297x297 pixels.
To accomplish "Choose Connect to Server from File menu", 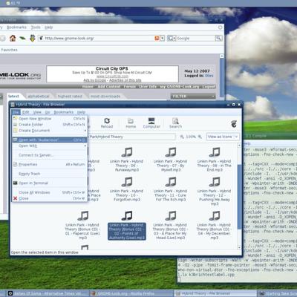I will [50, 155].
